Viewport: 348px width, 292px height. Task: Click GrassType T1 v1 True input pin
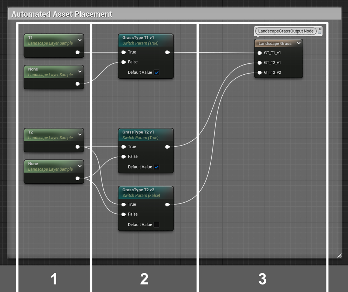(x=124, y=52)
